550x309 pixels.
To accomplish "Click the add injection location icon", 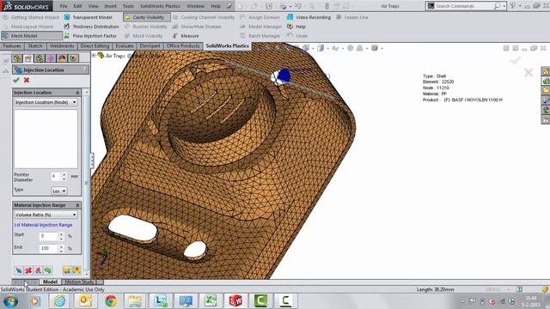I will click(x=19, y=270).
